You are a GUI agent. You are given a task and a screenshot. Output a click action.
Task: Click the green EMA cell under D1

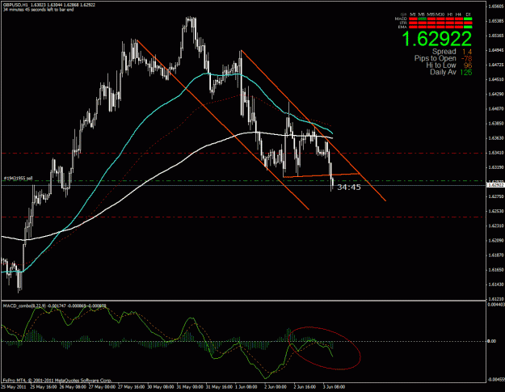click(x=468, y=27)
